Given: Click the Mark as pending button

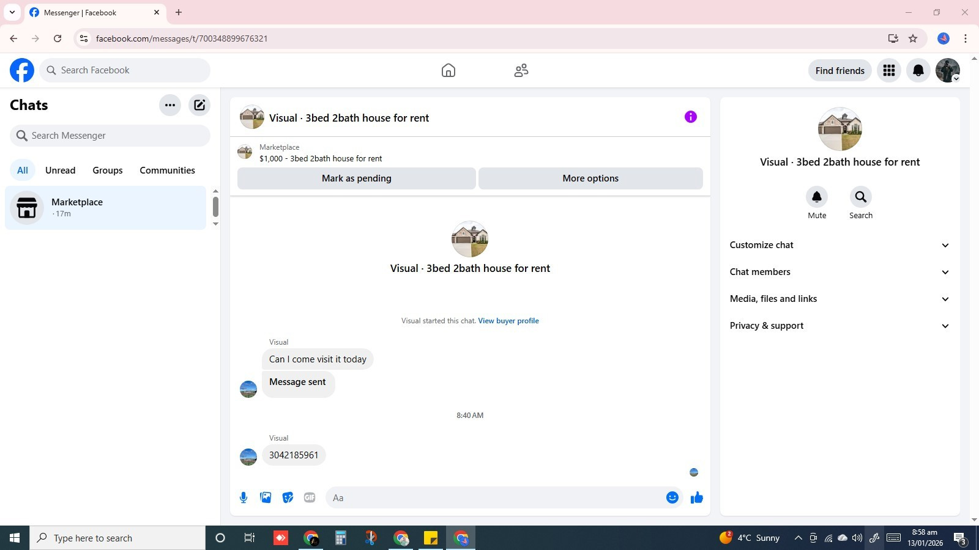Looking at the screenshot, I should click(x=357, y=178).
